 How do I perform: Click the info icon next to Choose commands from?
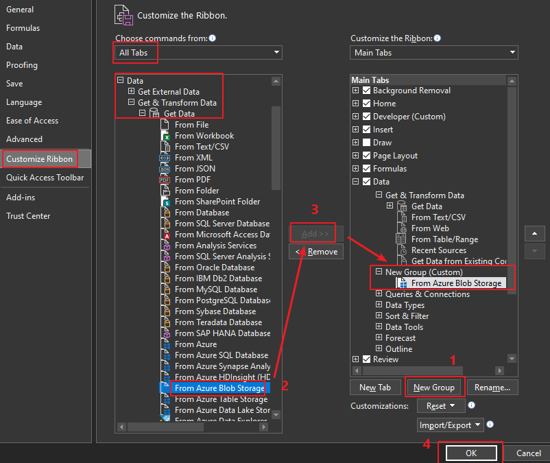(x=212, y=38)
